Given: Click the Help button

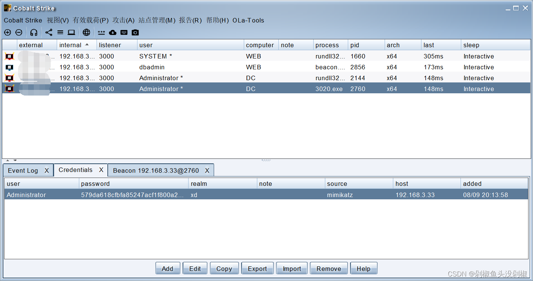Looking at the screenshot, I should coord(364,268).
